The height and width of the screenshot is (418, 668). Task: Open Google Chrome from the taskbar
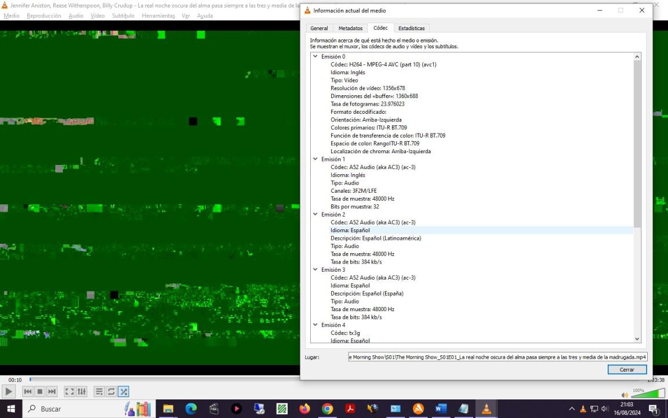tap(327, 409)
